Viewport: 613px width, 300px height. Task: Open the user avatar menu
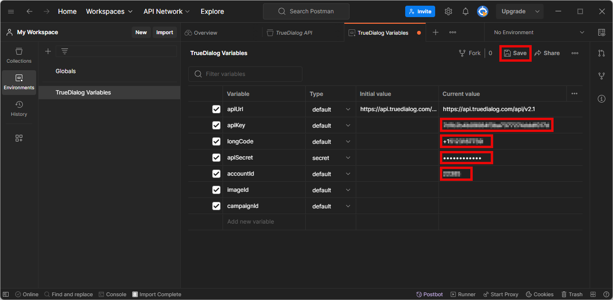(483, 11)
